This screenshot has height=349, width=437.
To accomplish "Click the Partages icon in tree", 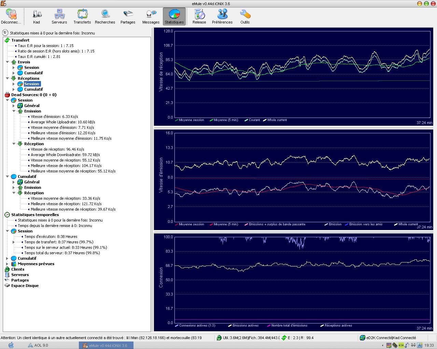I will [8, 280].
